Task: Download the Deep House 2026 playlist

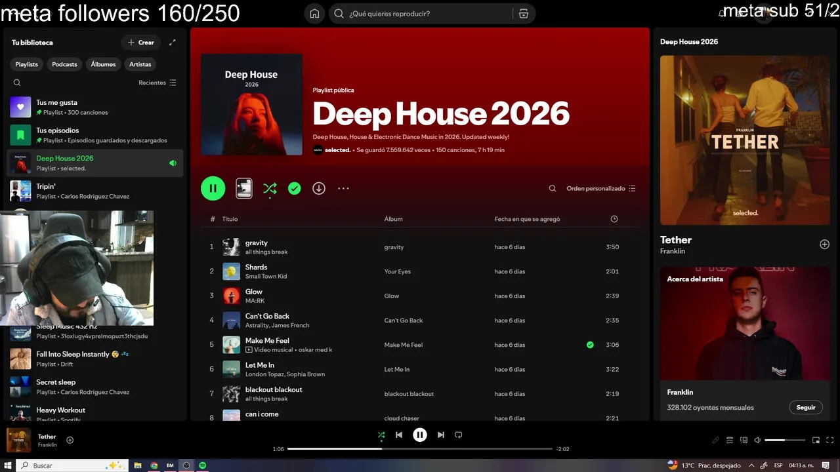Action: click(x=319, y=189)
